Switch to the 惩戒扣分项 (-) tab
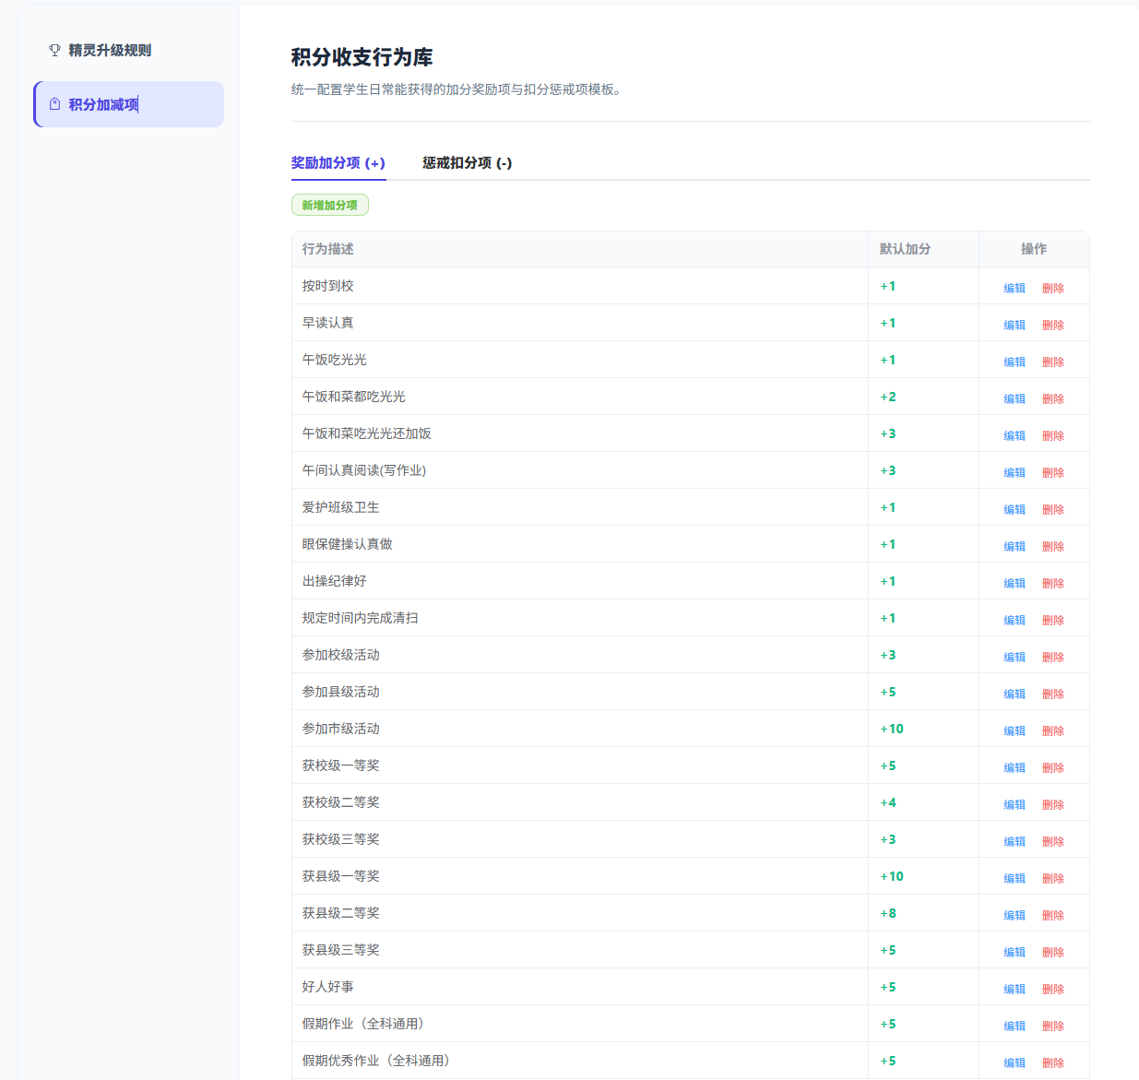This screenshot has width=1139, height=1080. [468, 162]
